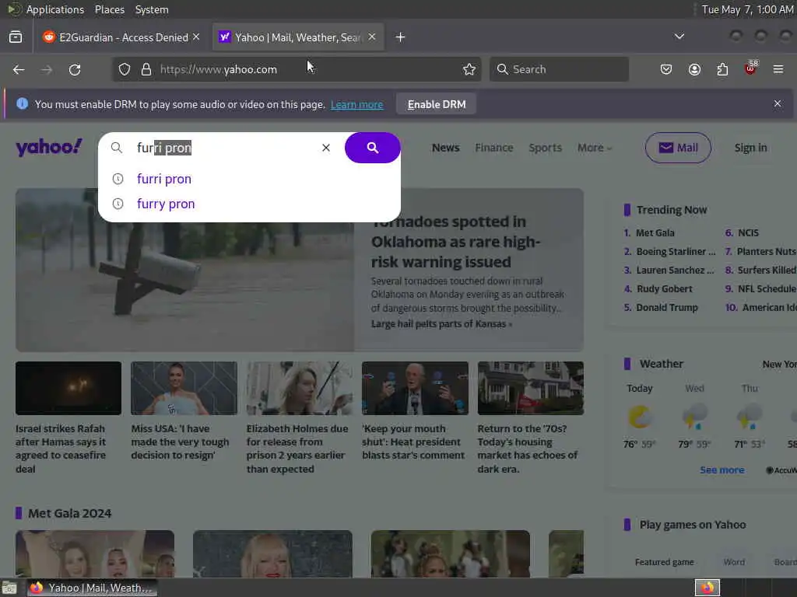Open the tornadoes in Oklahoma headline
Screen dimensions: 797x597
tap(456, 242)
